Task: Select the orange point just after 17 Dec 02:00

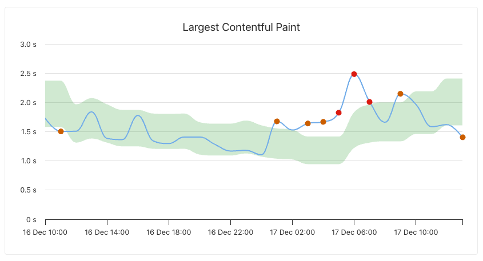Action: pos(308,123)
